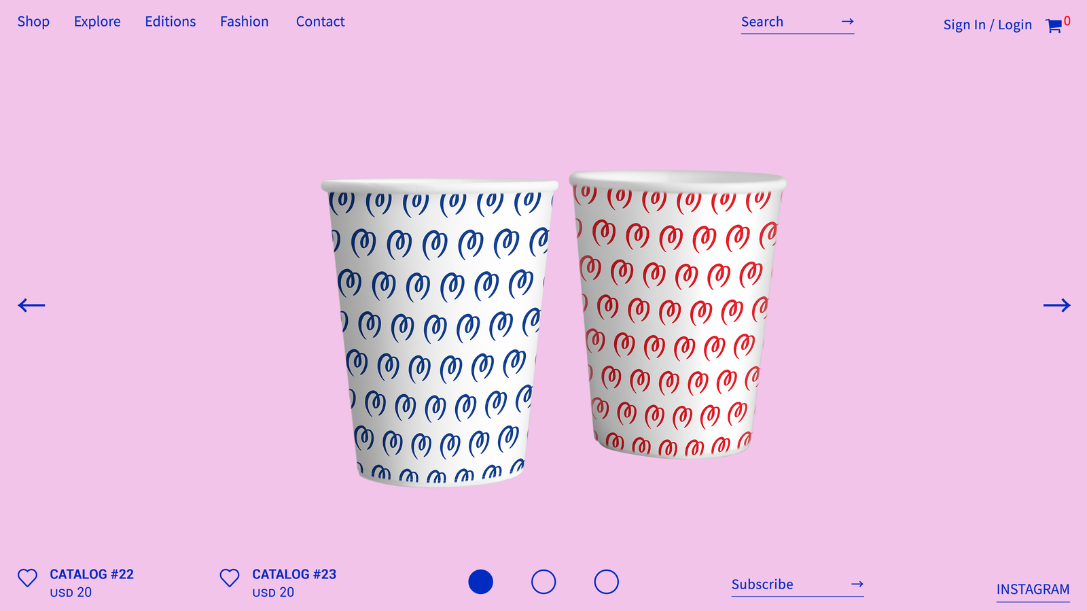Favorite Catalog #22 with heart icon
This screenshot has height=611, width=1087.
pyautogui.click(x=27, y=578)
